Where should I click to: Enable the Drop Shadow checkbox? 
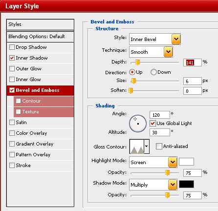tap(12, 47)
